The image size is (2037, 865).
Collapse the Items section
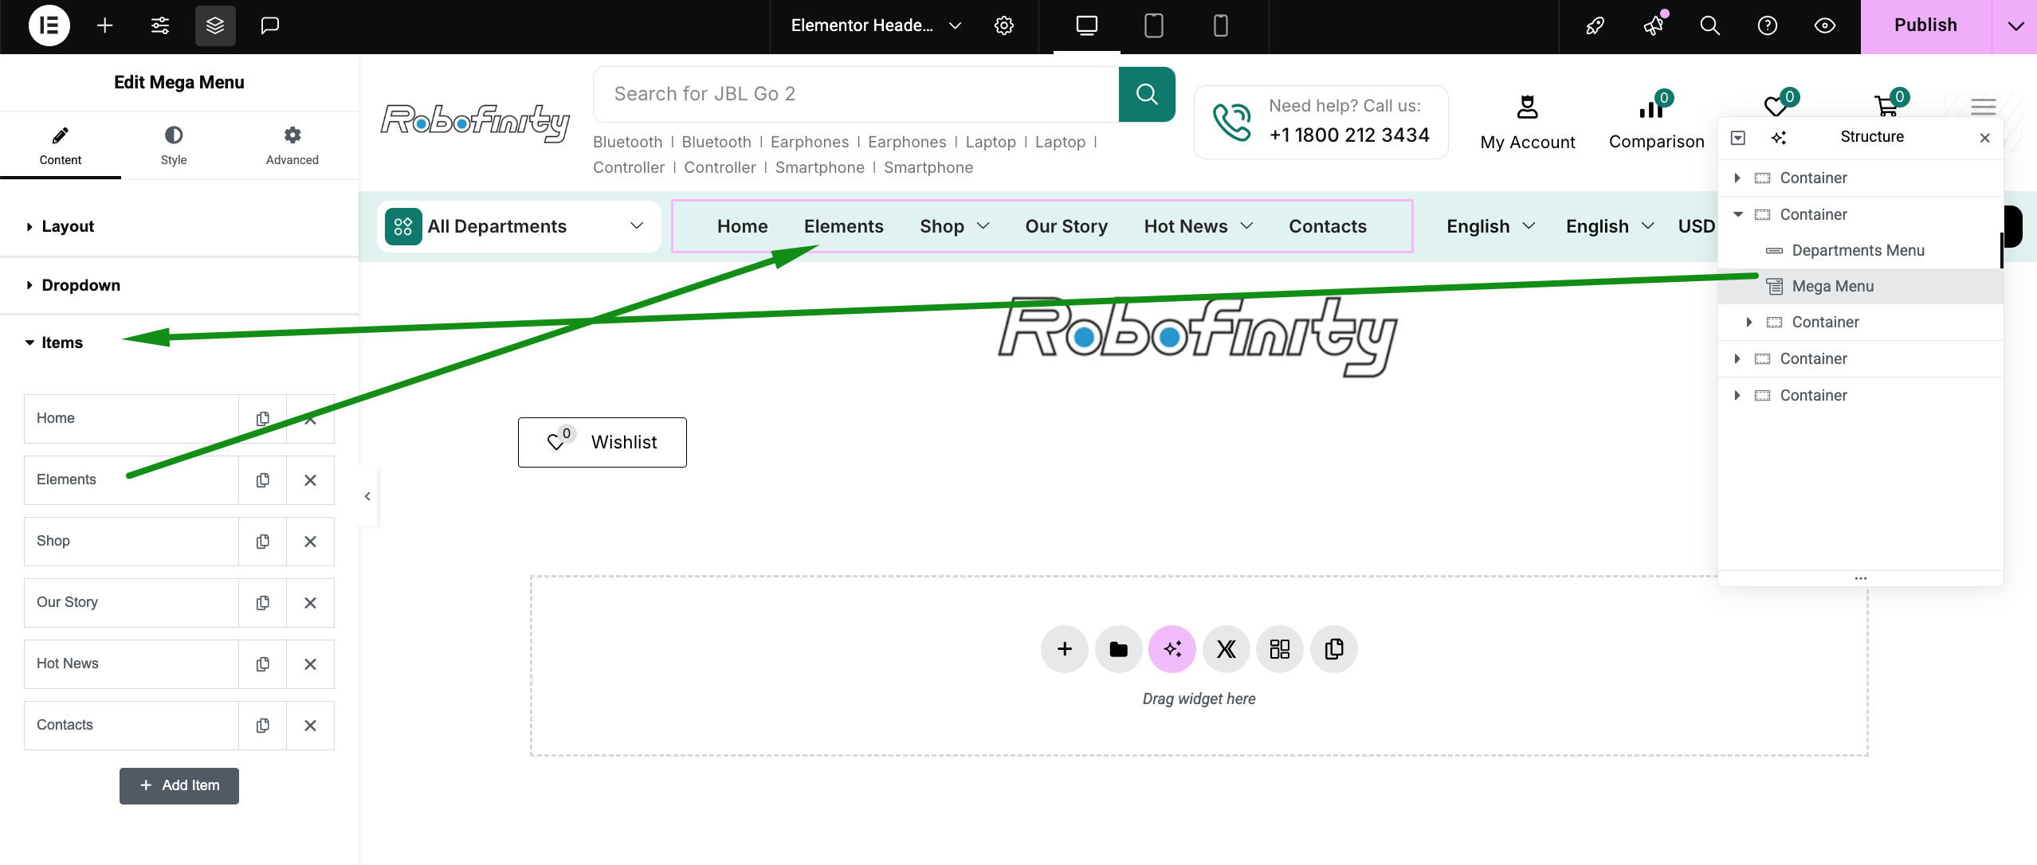click(x=179, y=342)
